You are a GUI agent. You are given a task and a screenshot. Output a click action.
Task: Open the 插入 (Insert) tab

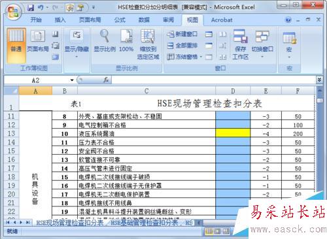[60, 20]
